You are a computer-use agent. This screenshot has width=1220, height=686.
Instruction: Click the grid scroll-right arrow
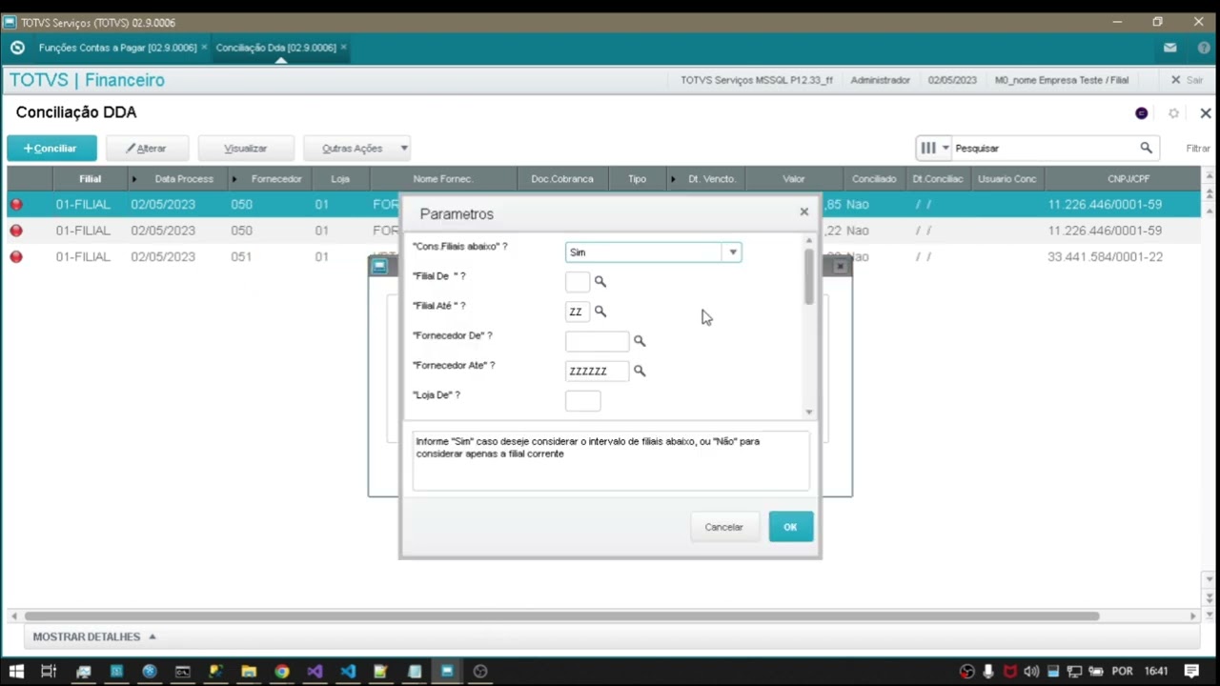point(1192,616)
